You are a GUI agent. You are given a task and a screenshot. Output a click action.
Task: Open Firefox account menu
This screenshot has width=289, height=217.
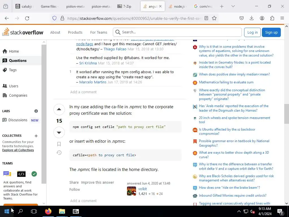262,18
